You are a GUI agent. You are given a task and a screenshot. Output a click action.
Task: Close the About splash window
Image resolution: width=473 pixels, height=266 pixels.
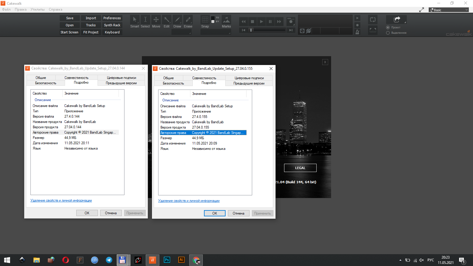click(x=325, y=62)
